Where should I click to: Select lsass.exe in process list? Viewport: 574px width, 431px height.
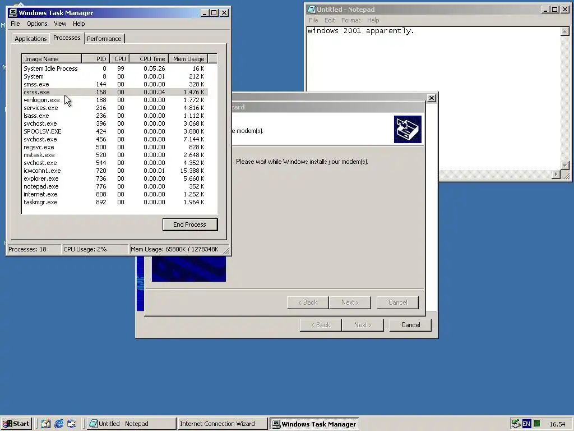click(x=115, y=116)
